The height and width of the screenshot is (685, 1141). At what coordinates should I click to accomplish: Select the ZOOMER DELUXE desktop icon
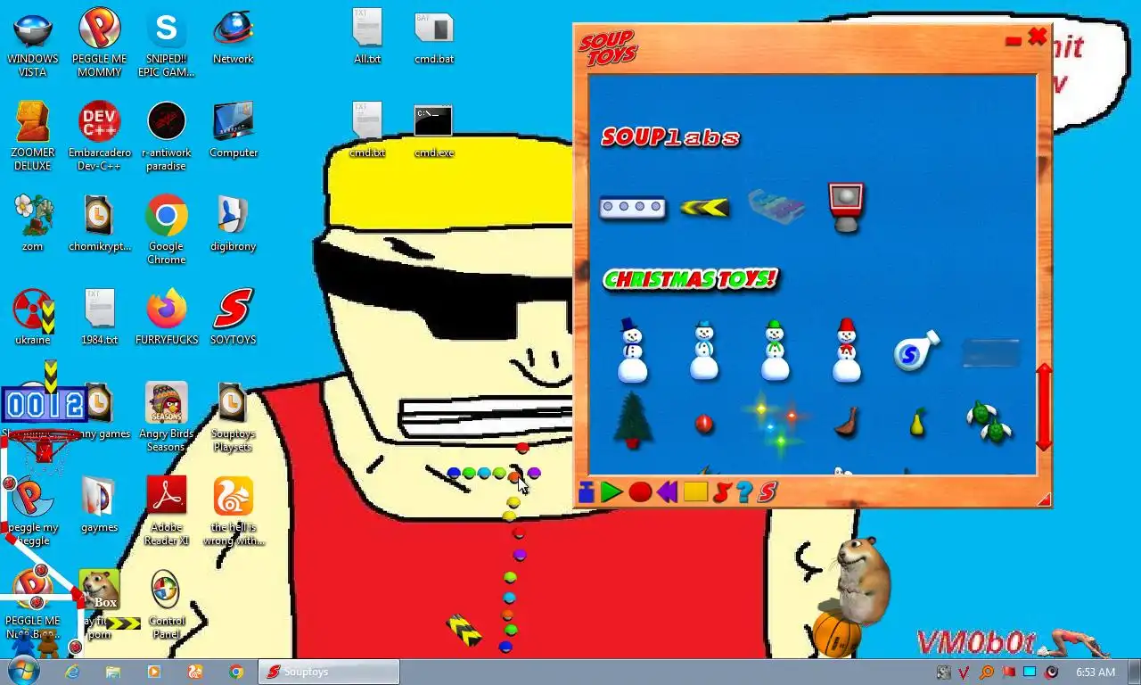[x=33, y=137]
